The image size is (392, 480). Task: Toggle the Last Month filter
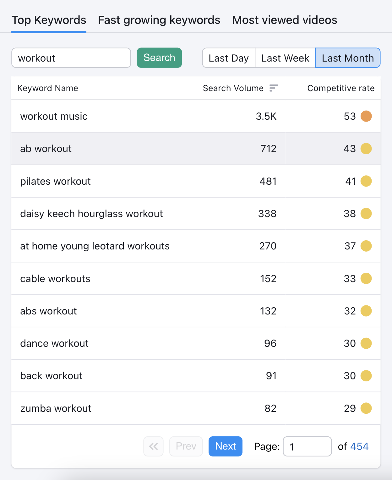[x=347, y=58]
